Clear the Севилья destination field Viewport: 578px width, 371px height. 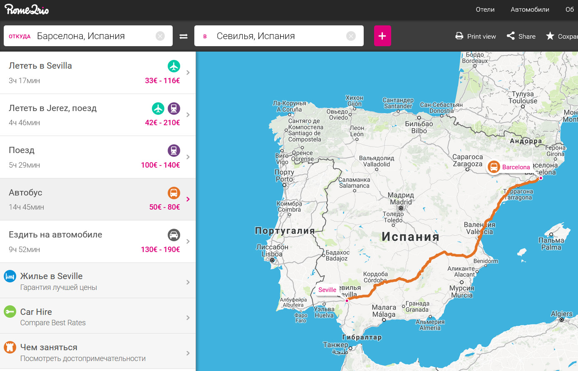[351, 36]
